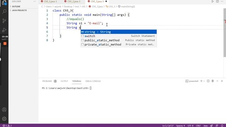The height and width of the screenshot is (127, 226).
Task: Open the Run and Debug view
Action: click(x=4, y=30)
